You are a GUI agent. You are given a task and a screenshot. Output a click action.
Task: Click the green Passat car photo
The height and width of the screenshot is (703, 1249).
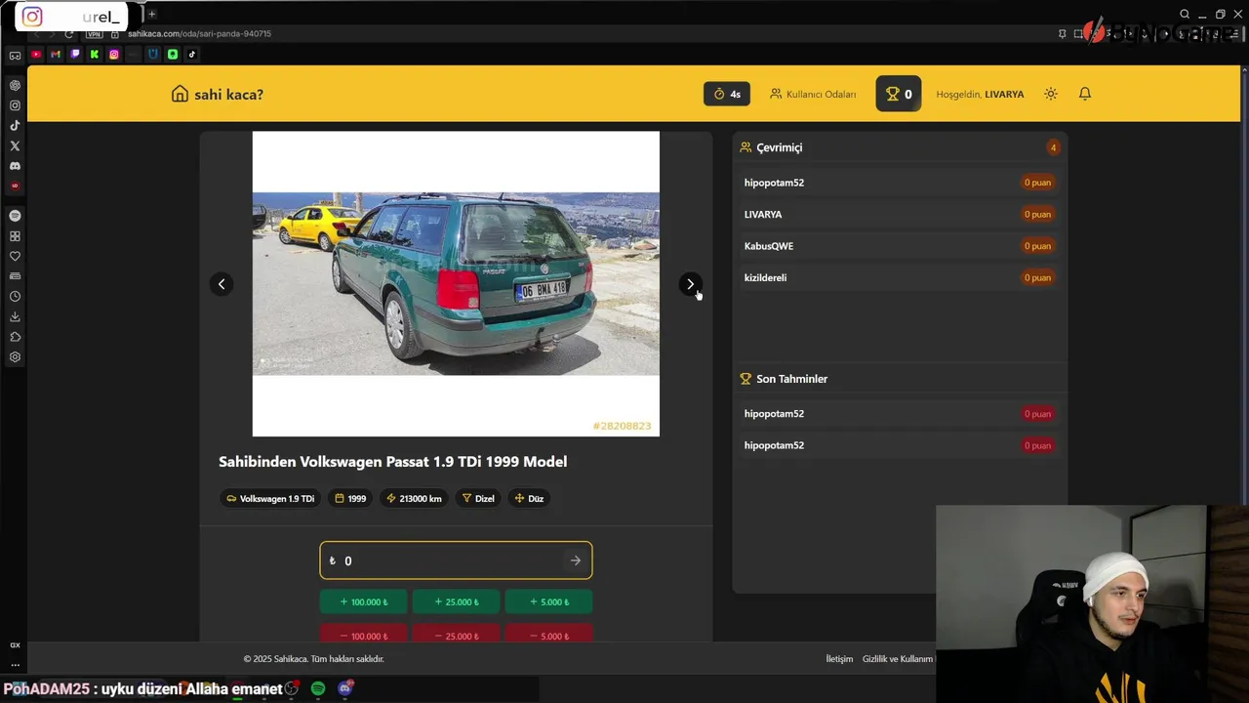[456, 283]
